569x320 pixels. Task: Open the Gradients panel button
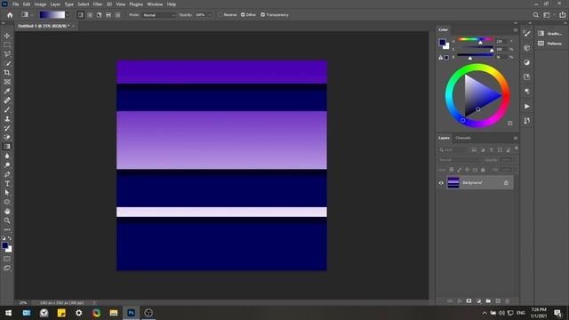point(550,34)
